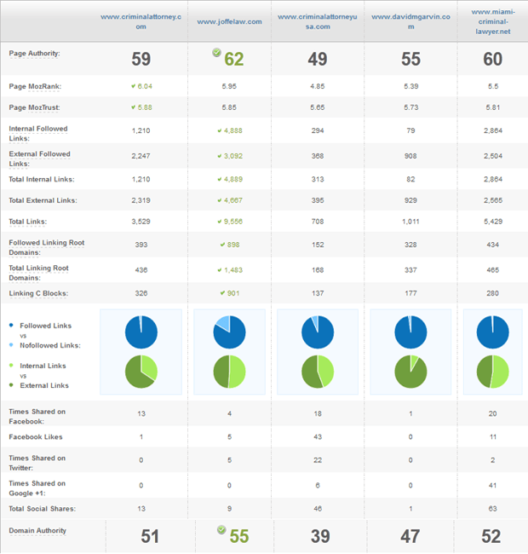Click the internal vs external pie for davidmgarvin.com

click(410, 372)
